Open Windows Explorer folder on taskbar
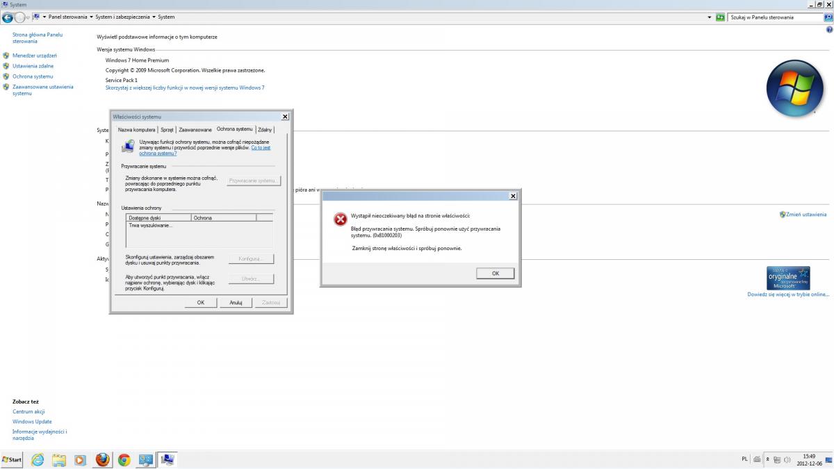 (59, 459)
